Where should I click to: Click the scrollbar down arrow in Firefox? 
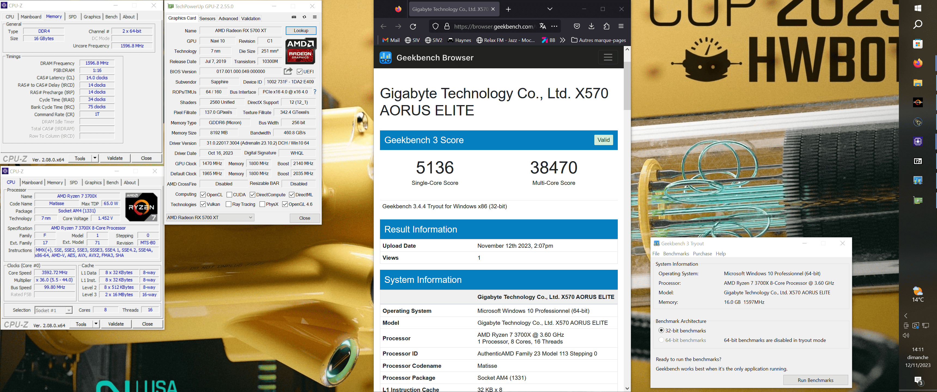pos(627,388)
